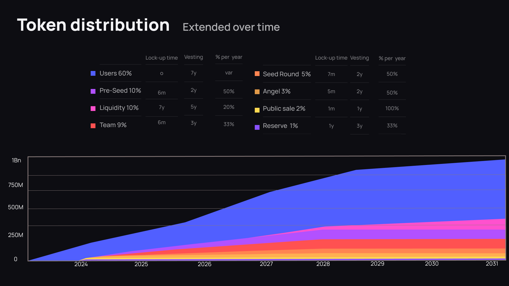Click the violet Reserve 1% legend swatch

point(257,127)
